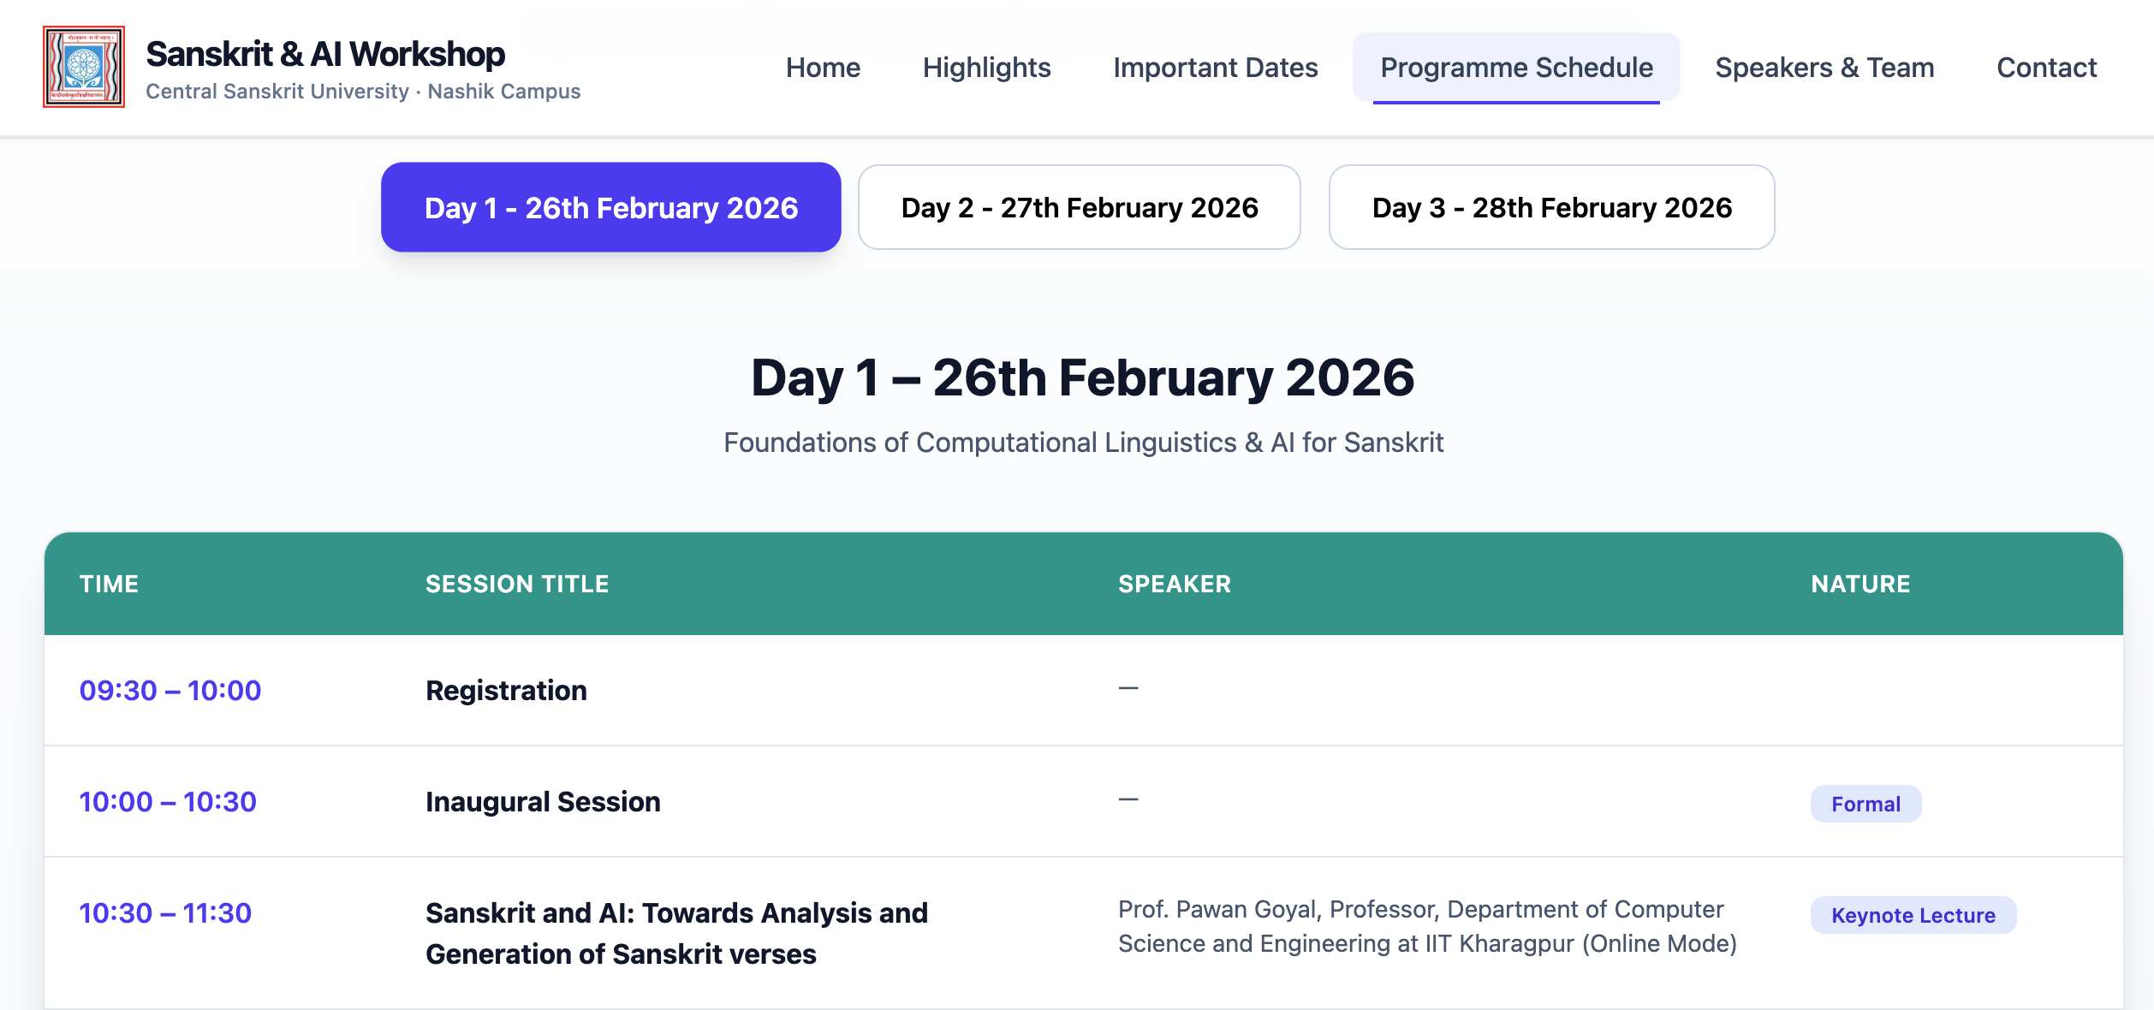The width and height of the screenshot is (2154, 1010).
Task: Click the Sanskrit and AI keynote session title
Action: [676, 933]
